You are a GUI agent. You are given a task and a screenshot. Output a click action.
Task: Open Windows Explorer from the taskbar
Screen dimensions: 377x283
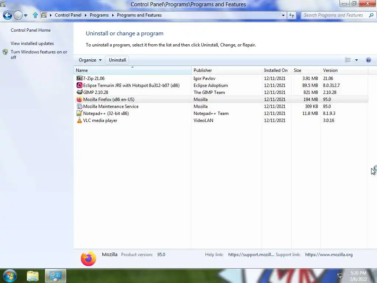[x=33, y=276]
